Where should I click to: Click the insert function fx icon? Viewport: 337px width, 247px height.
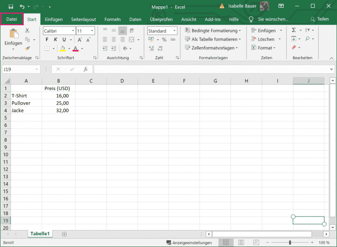(86, 69)
